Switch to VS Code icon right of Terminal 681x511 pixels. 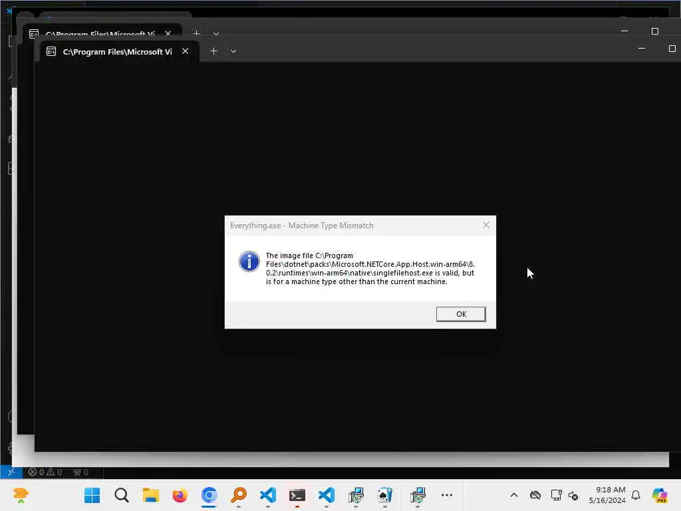point(326,495)
